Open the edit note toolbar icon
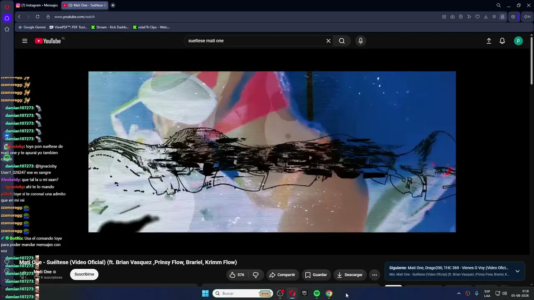The width and height of the screenshot is (534, 300). (x=444, y=17)
